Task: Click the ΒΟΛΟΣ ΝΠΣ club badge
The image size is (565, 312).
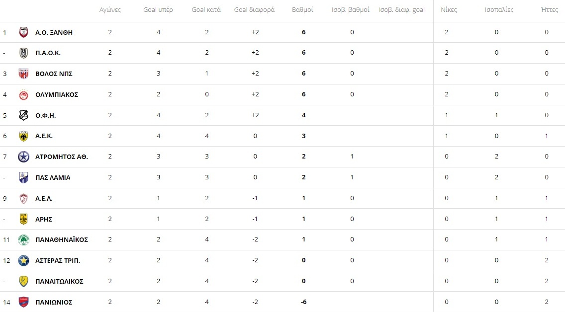Action: 23,74
